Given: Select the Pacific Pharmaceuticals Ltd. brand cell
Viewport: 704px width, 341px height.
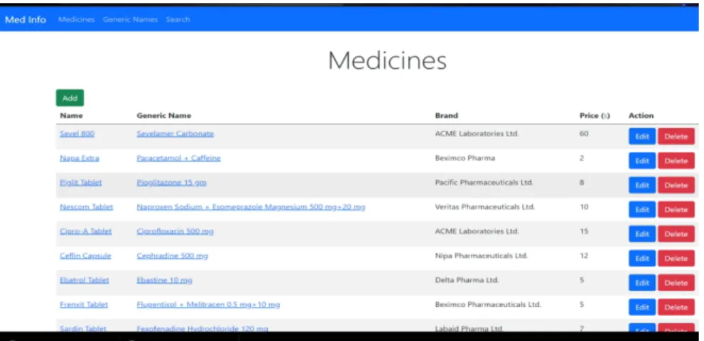Looking at the screenshot, I should 484,183.
